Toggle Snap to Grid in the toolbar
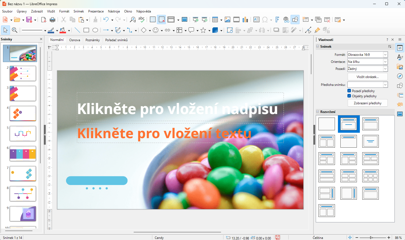The image size is (405, 240). click(162, 20)
